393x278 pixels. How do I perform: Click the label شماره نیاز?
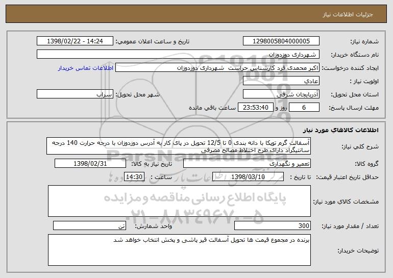coord(364,41)
